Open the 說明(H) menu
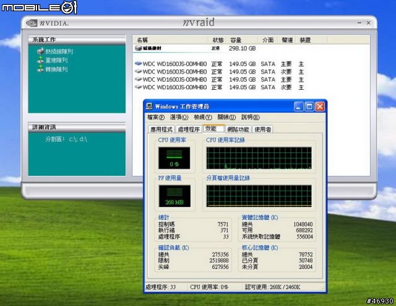 tap(250, 117)
